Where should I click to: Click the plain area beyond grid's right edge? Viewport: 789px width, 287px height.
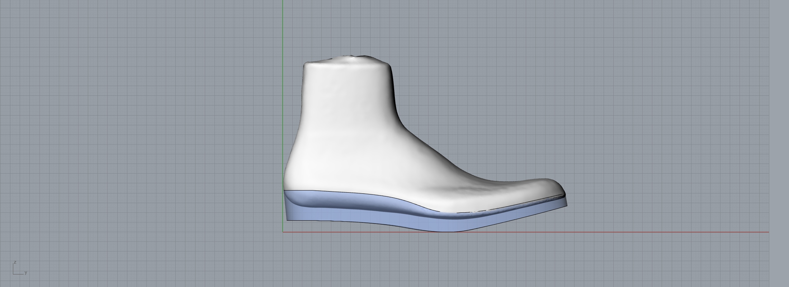[x=779, y=143]
